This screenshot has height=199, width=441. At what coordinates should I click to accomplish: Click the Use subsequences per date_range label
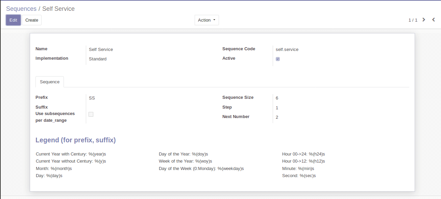tap(55, 117)
